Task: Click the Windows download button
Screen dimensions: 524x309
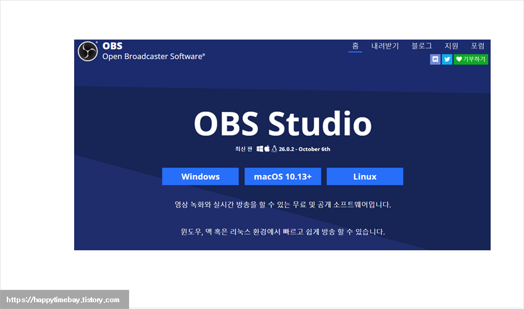Action: [200, 176]
